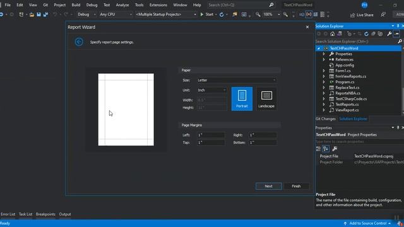Click the Categorized icon in Properties panel
The image size is (404, 227).
(x=318, y=149)
